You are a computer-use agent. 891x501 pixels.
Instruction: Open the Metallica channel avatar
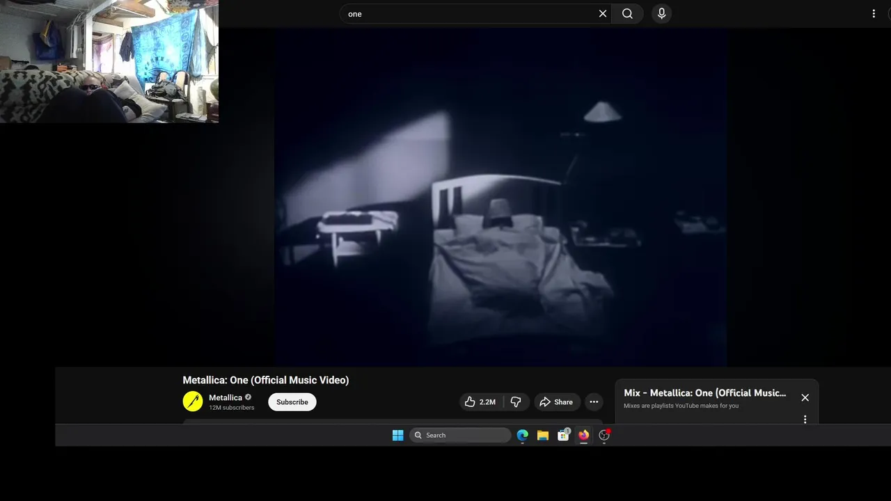tap(193, 401)
